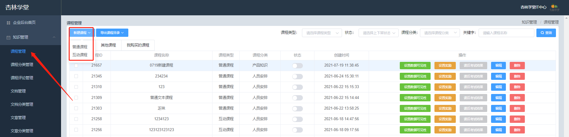Screen dimensions: 569x137
Task: Open 课程分类管理 in the sidebar
Action: (22, 65)
